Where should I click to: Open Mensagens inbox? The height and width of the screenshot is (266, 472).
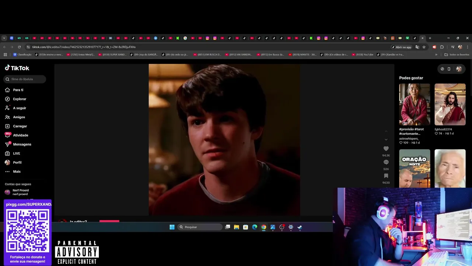(22, 144)
